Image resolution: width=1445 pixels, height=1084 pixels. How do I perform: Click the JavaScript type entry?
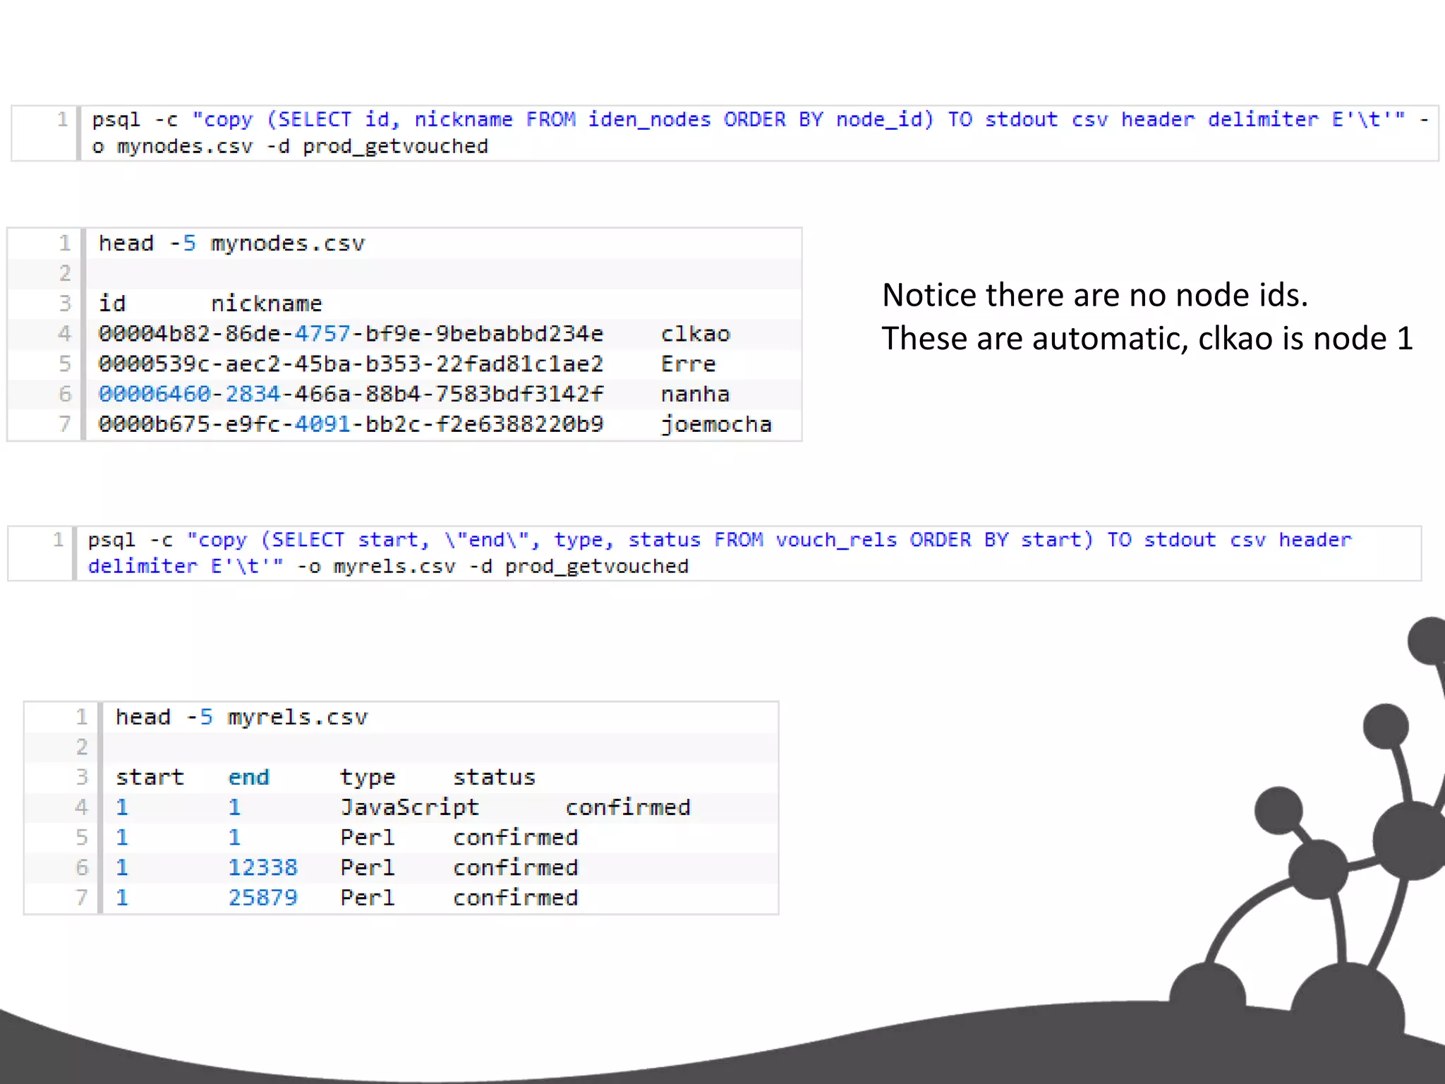(x=409, y=807)
